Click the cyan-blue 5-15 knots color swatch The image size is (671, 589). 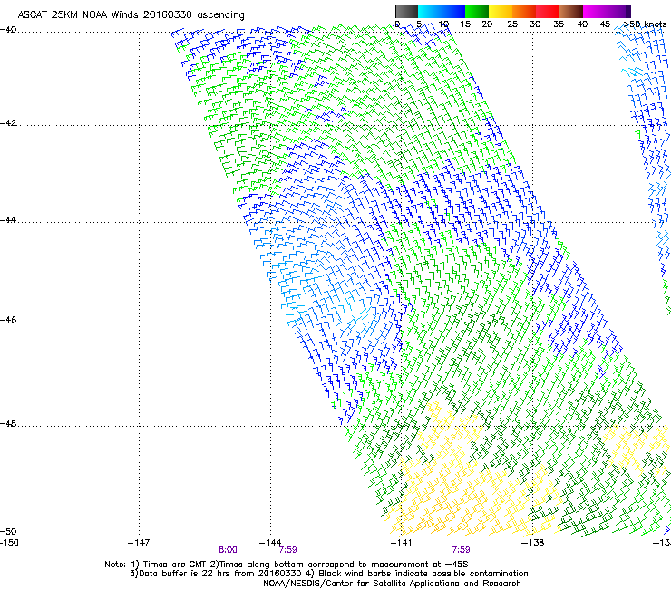point(442,11)
